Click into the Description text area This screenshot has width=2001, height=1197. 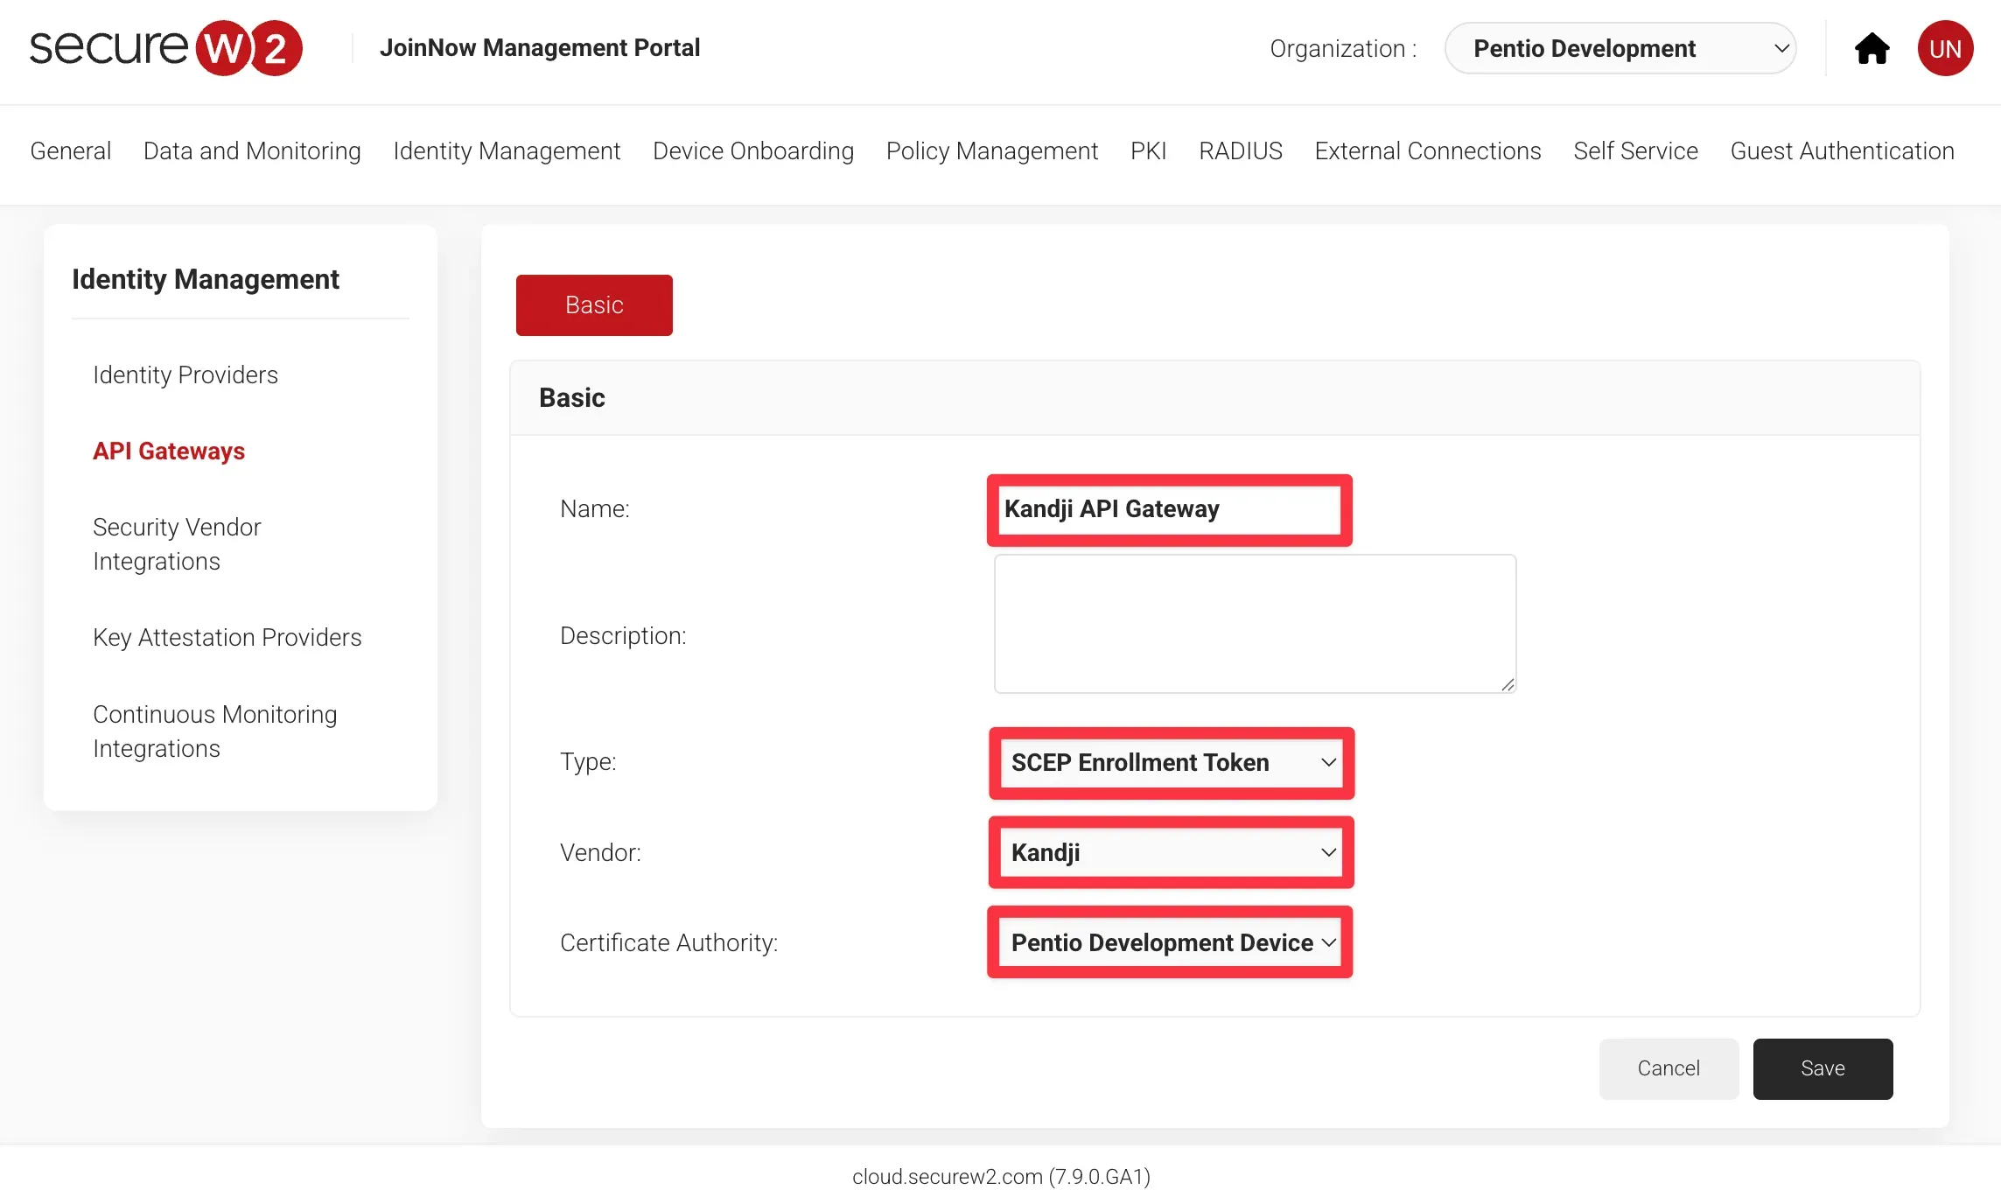point(1254,623)
